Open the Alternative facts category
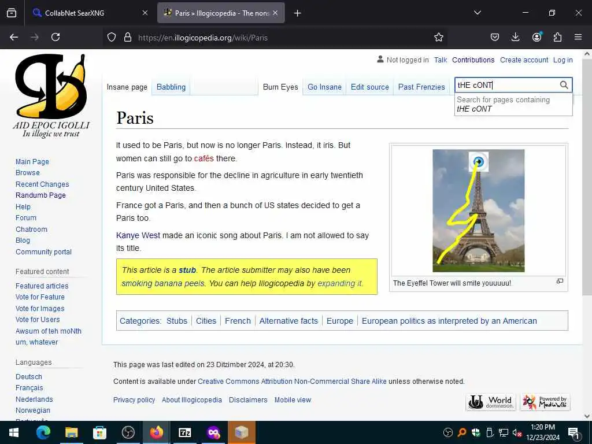 pos(288,321)
